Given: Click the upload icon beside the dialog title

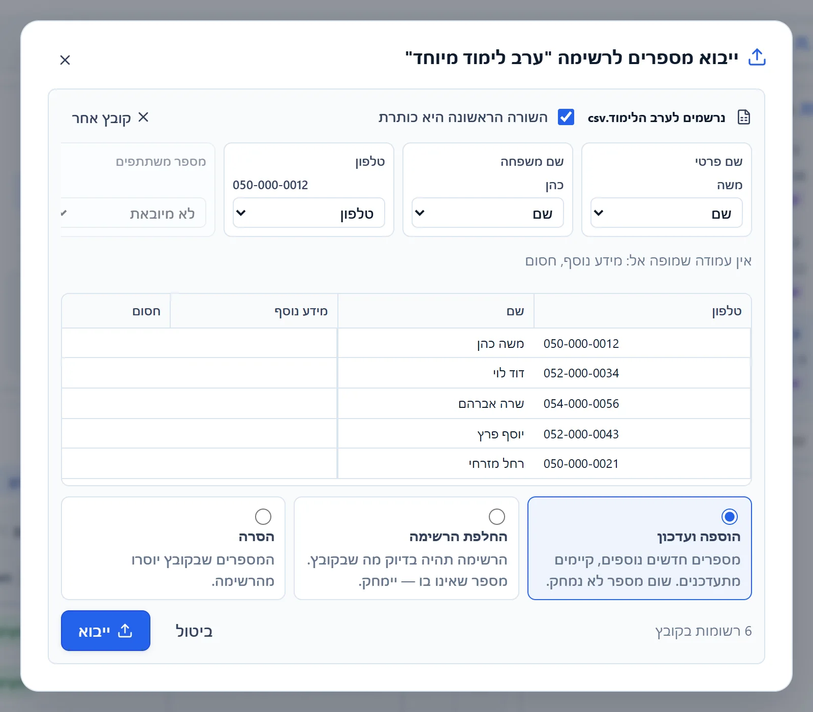Looking at the screenshot, I should point(757,57).
